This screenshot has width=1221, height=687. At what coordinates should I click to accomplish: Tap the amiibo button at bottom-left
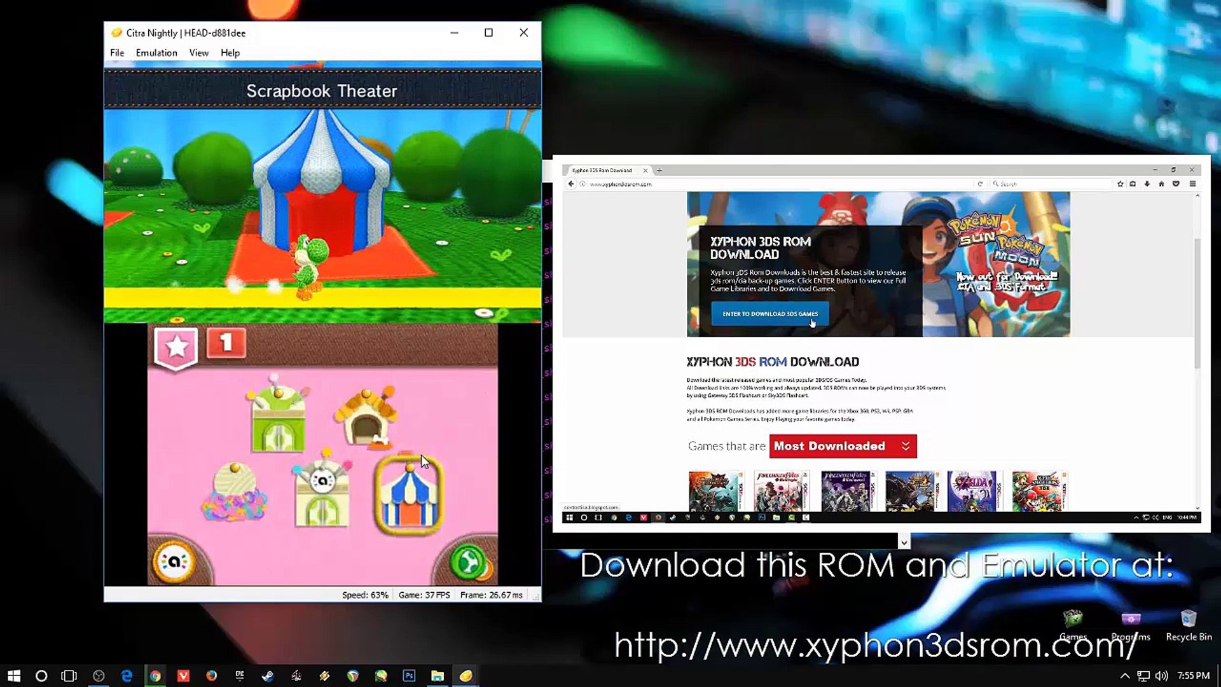[174, 561]
